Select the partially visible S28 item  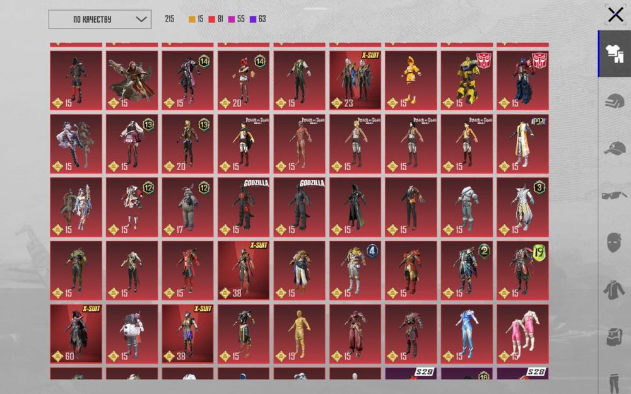pyautogui.click(x=522, y=373)
